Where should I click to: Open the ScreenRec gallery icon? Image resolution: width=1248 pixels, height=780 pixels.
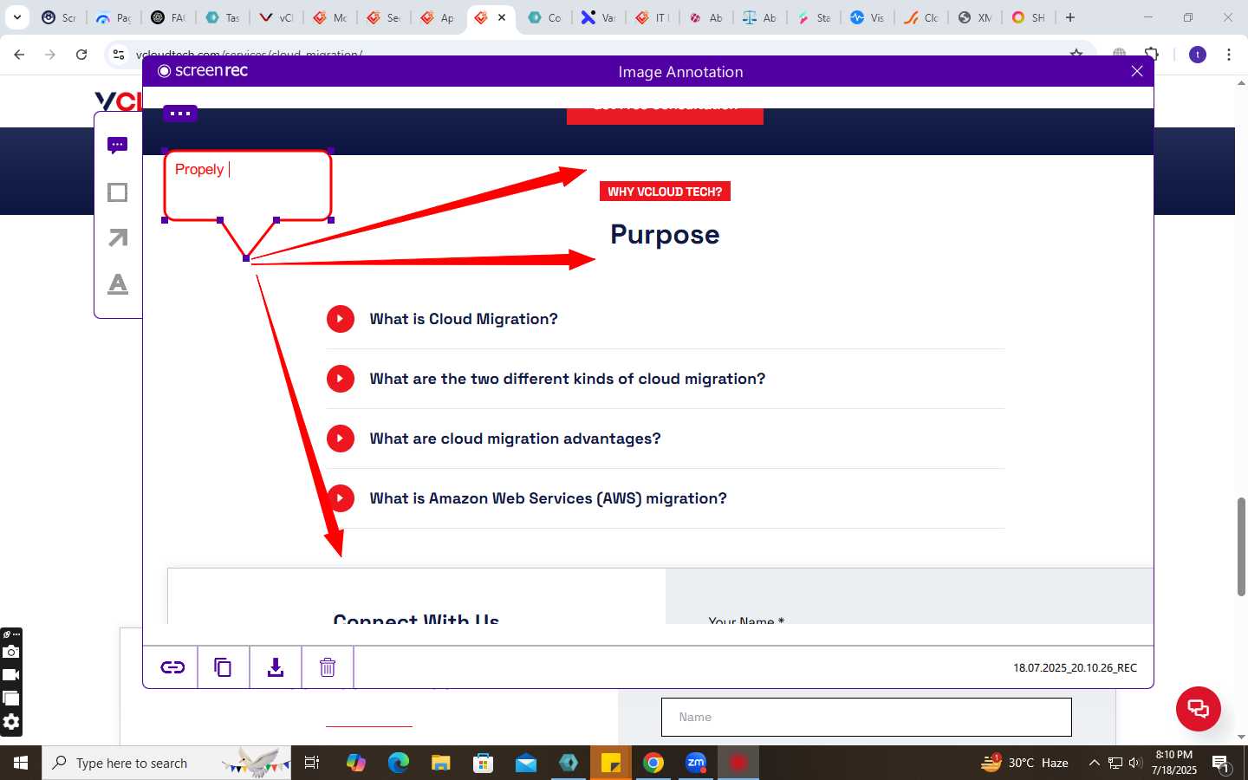point(11,699)
